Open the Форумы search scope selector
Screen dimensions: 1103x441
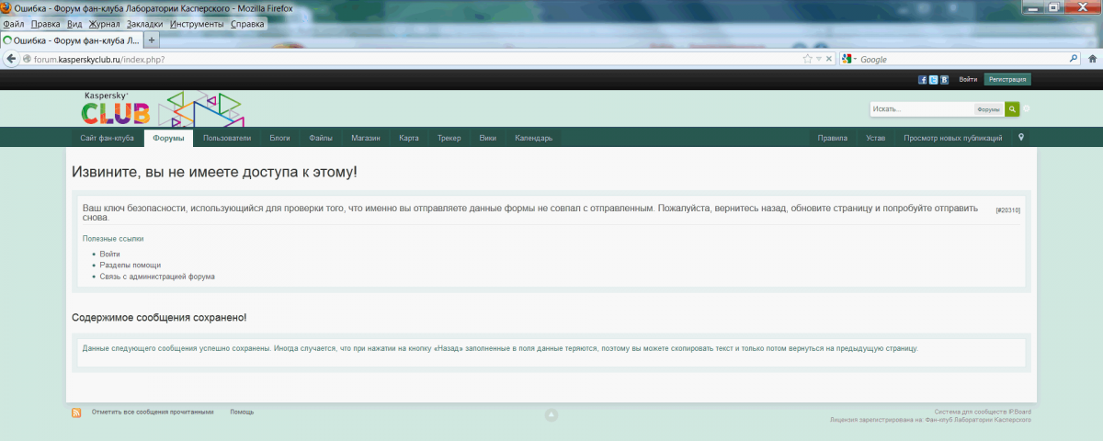[x=988, y=109]
